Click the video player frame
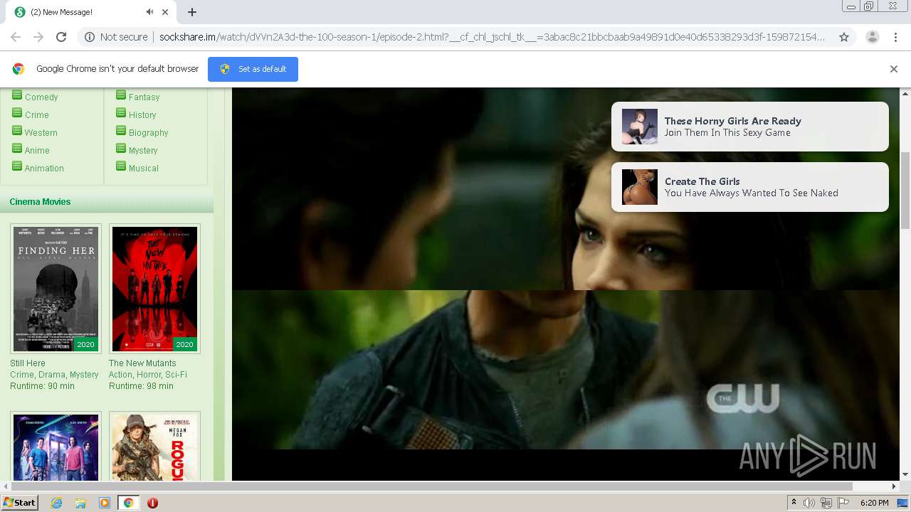Image resolution: width=911 pixels, height=512 pixels. pos(566,284)
